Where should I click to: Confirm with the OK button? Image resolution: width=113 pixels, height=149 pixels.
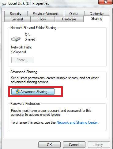(x=49, y=145)
